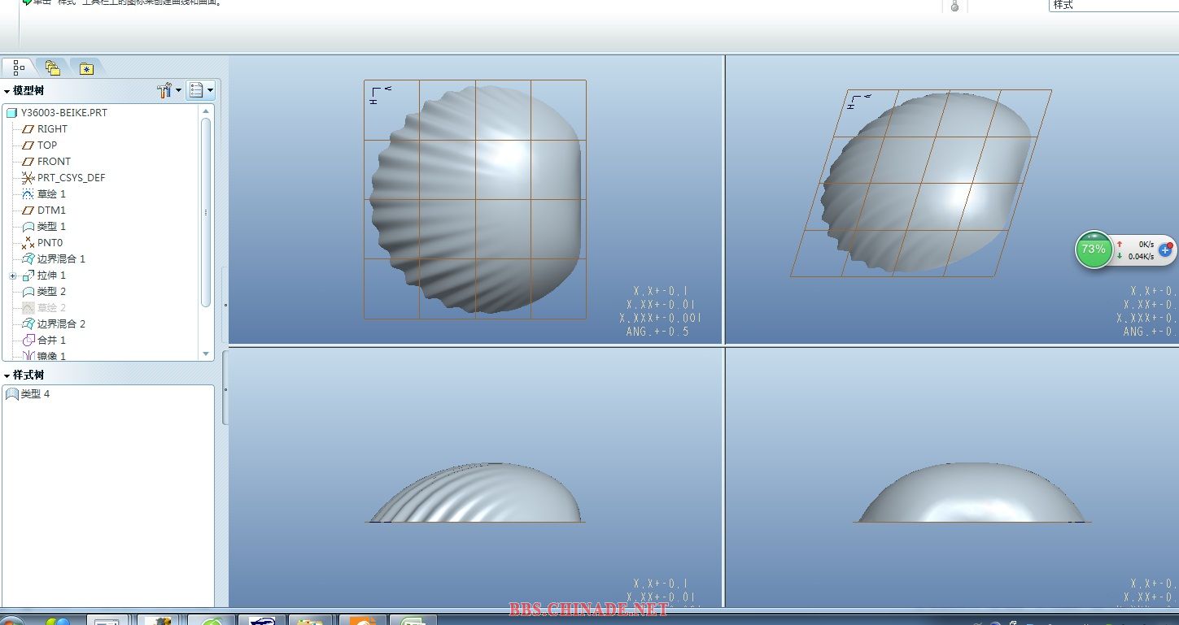1179x625 pixels.
Task: Collapse the 样式树 panel header
Action: click(24, 375)
